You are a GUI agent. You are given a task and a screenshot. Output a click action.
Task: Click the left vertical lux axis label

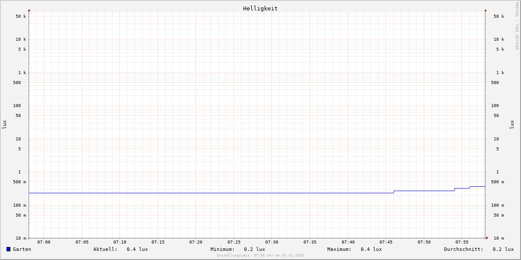click(4, 124)
